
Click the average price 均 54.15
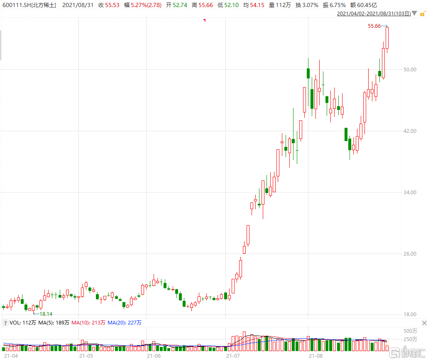[254, 5]
